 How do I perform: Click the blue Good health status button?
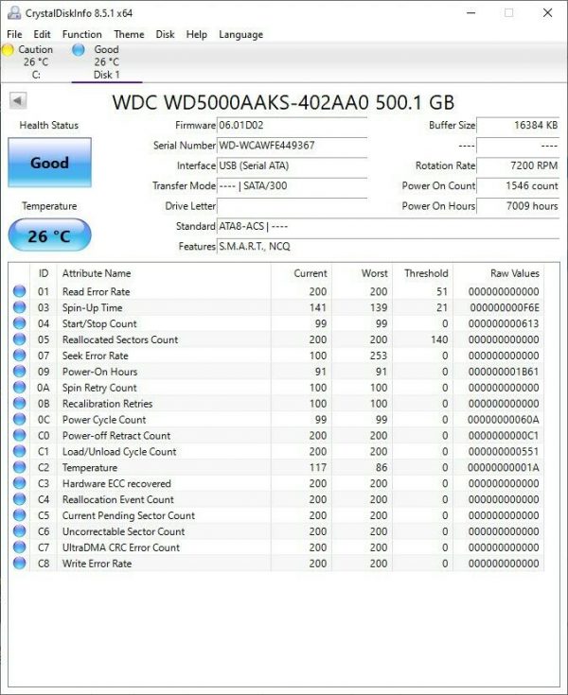pos(49,163)
